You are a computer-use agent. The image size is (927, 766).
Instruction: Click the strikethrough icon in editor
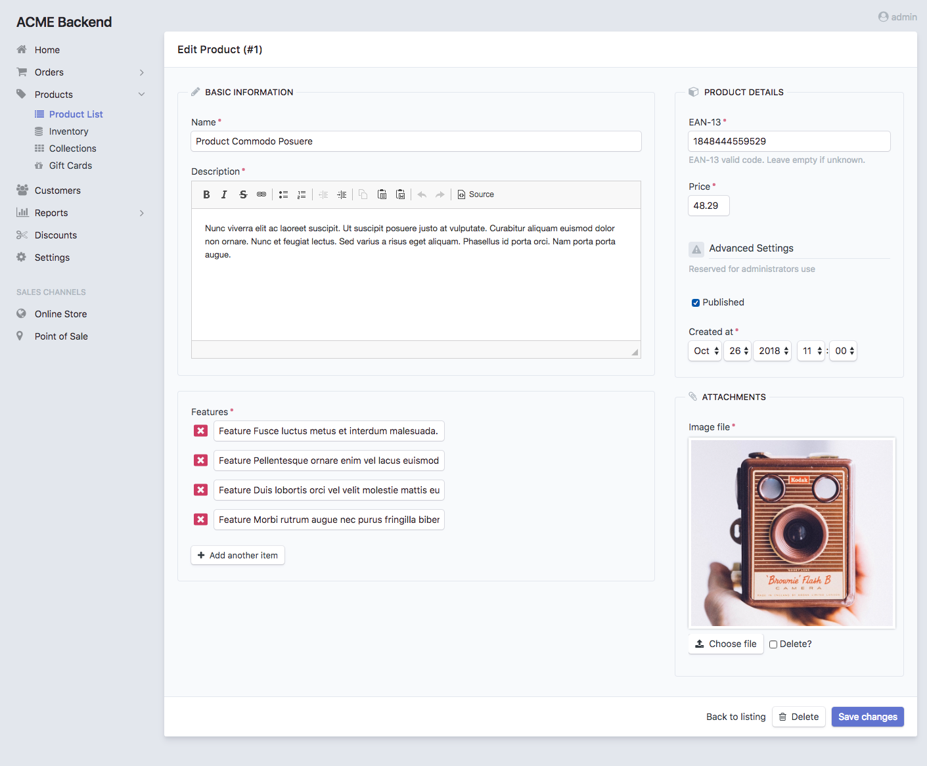(x=243, y=194)
